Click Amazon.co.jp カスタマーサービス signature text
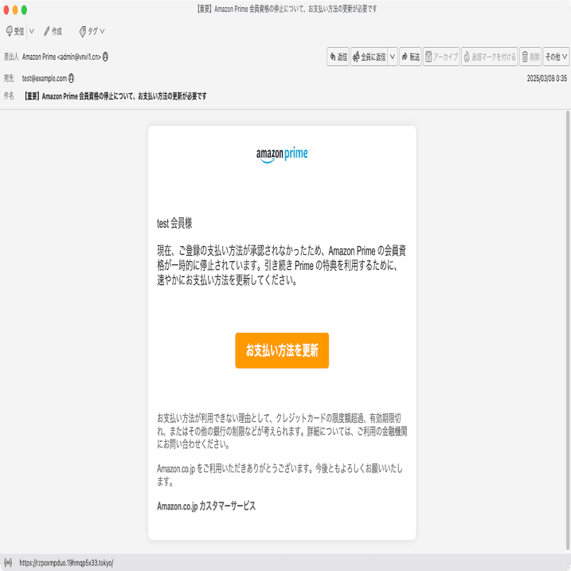 pos(206,506)
